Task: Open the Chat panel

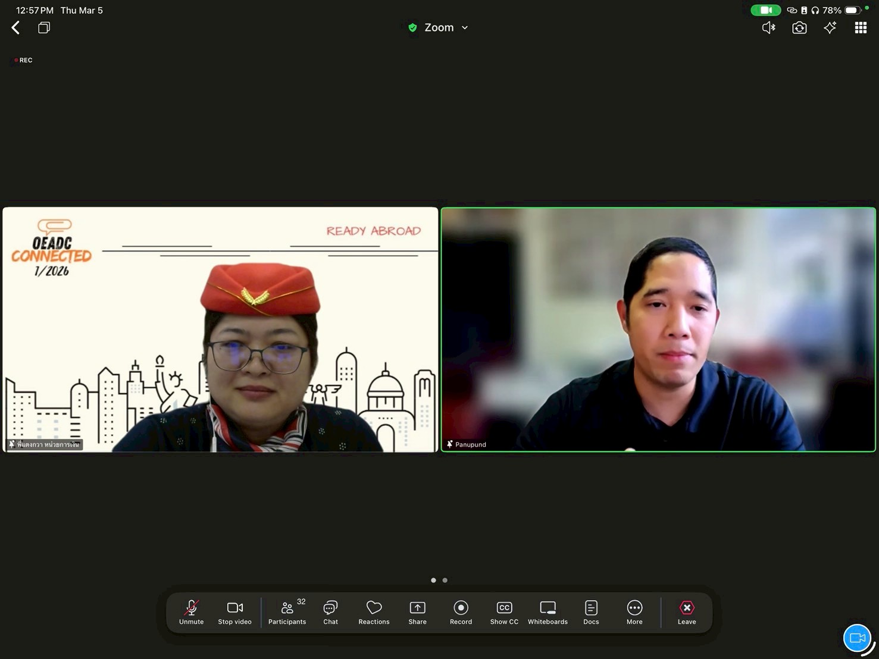Action: click(x=330, y=612)
